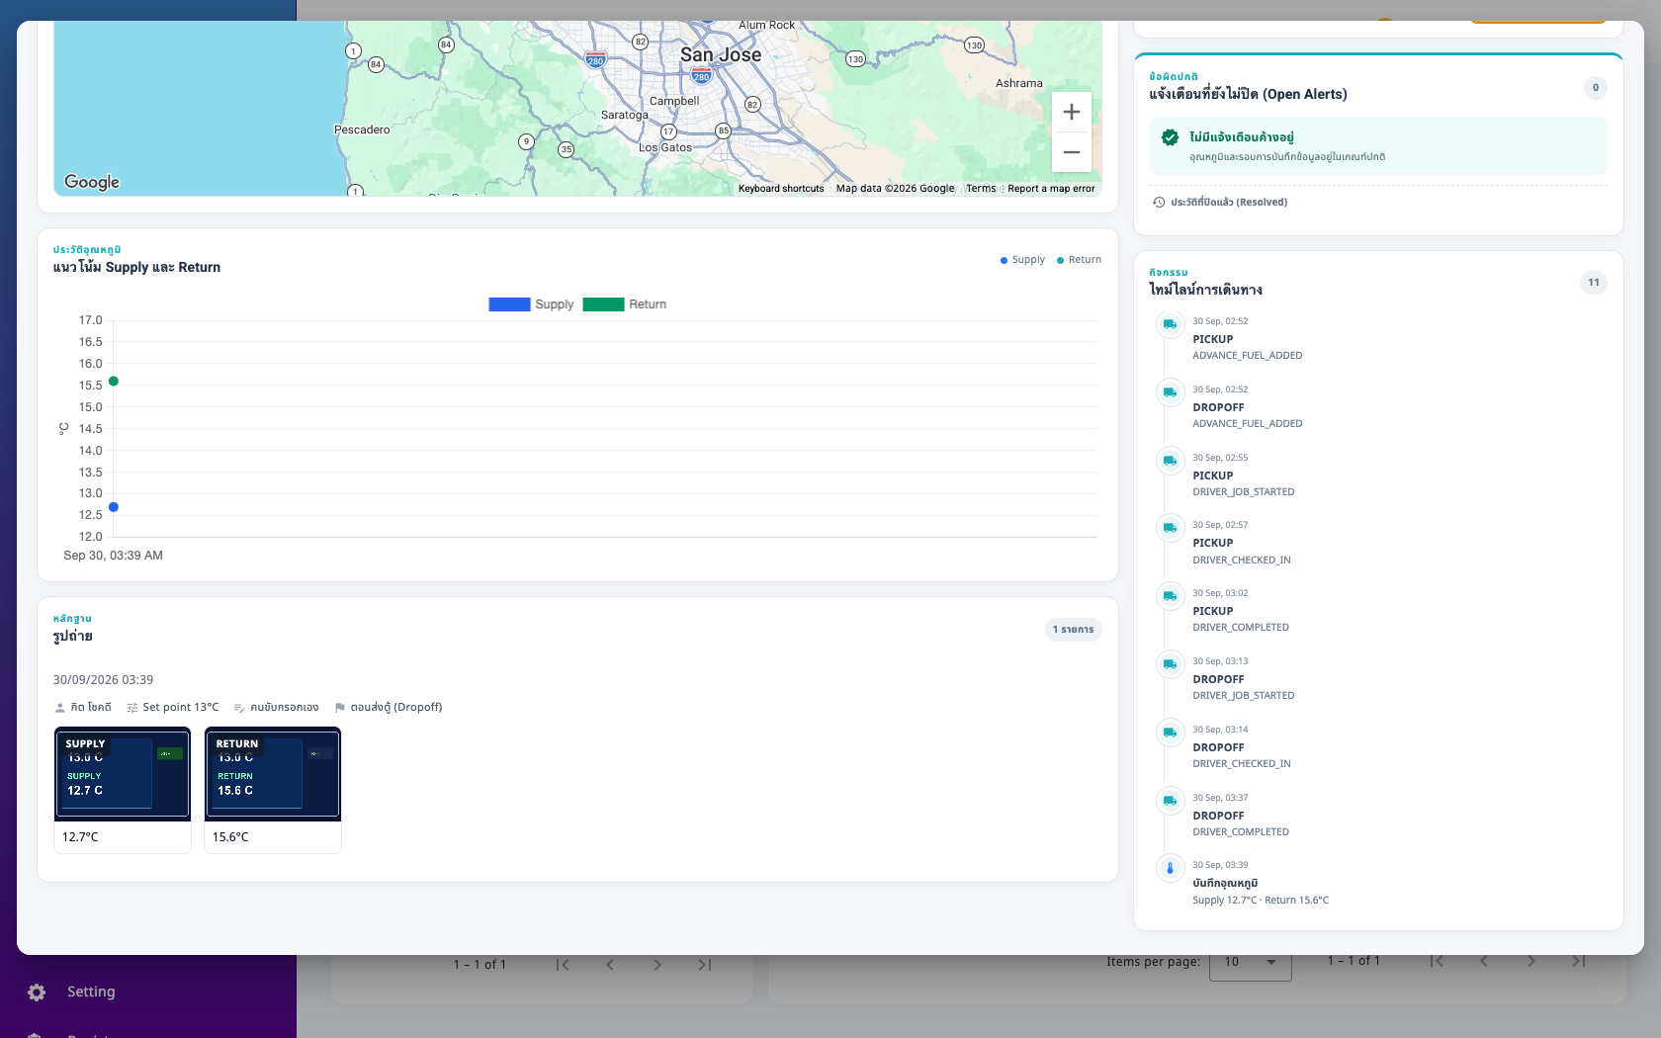The height and width of the screenshot is (1038, 1661).
Task: Go to previous page in left background pager
Action: tap(610, 965)
